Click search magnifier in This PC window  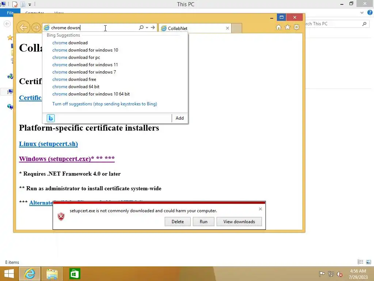point(364,24)
